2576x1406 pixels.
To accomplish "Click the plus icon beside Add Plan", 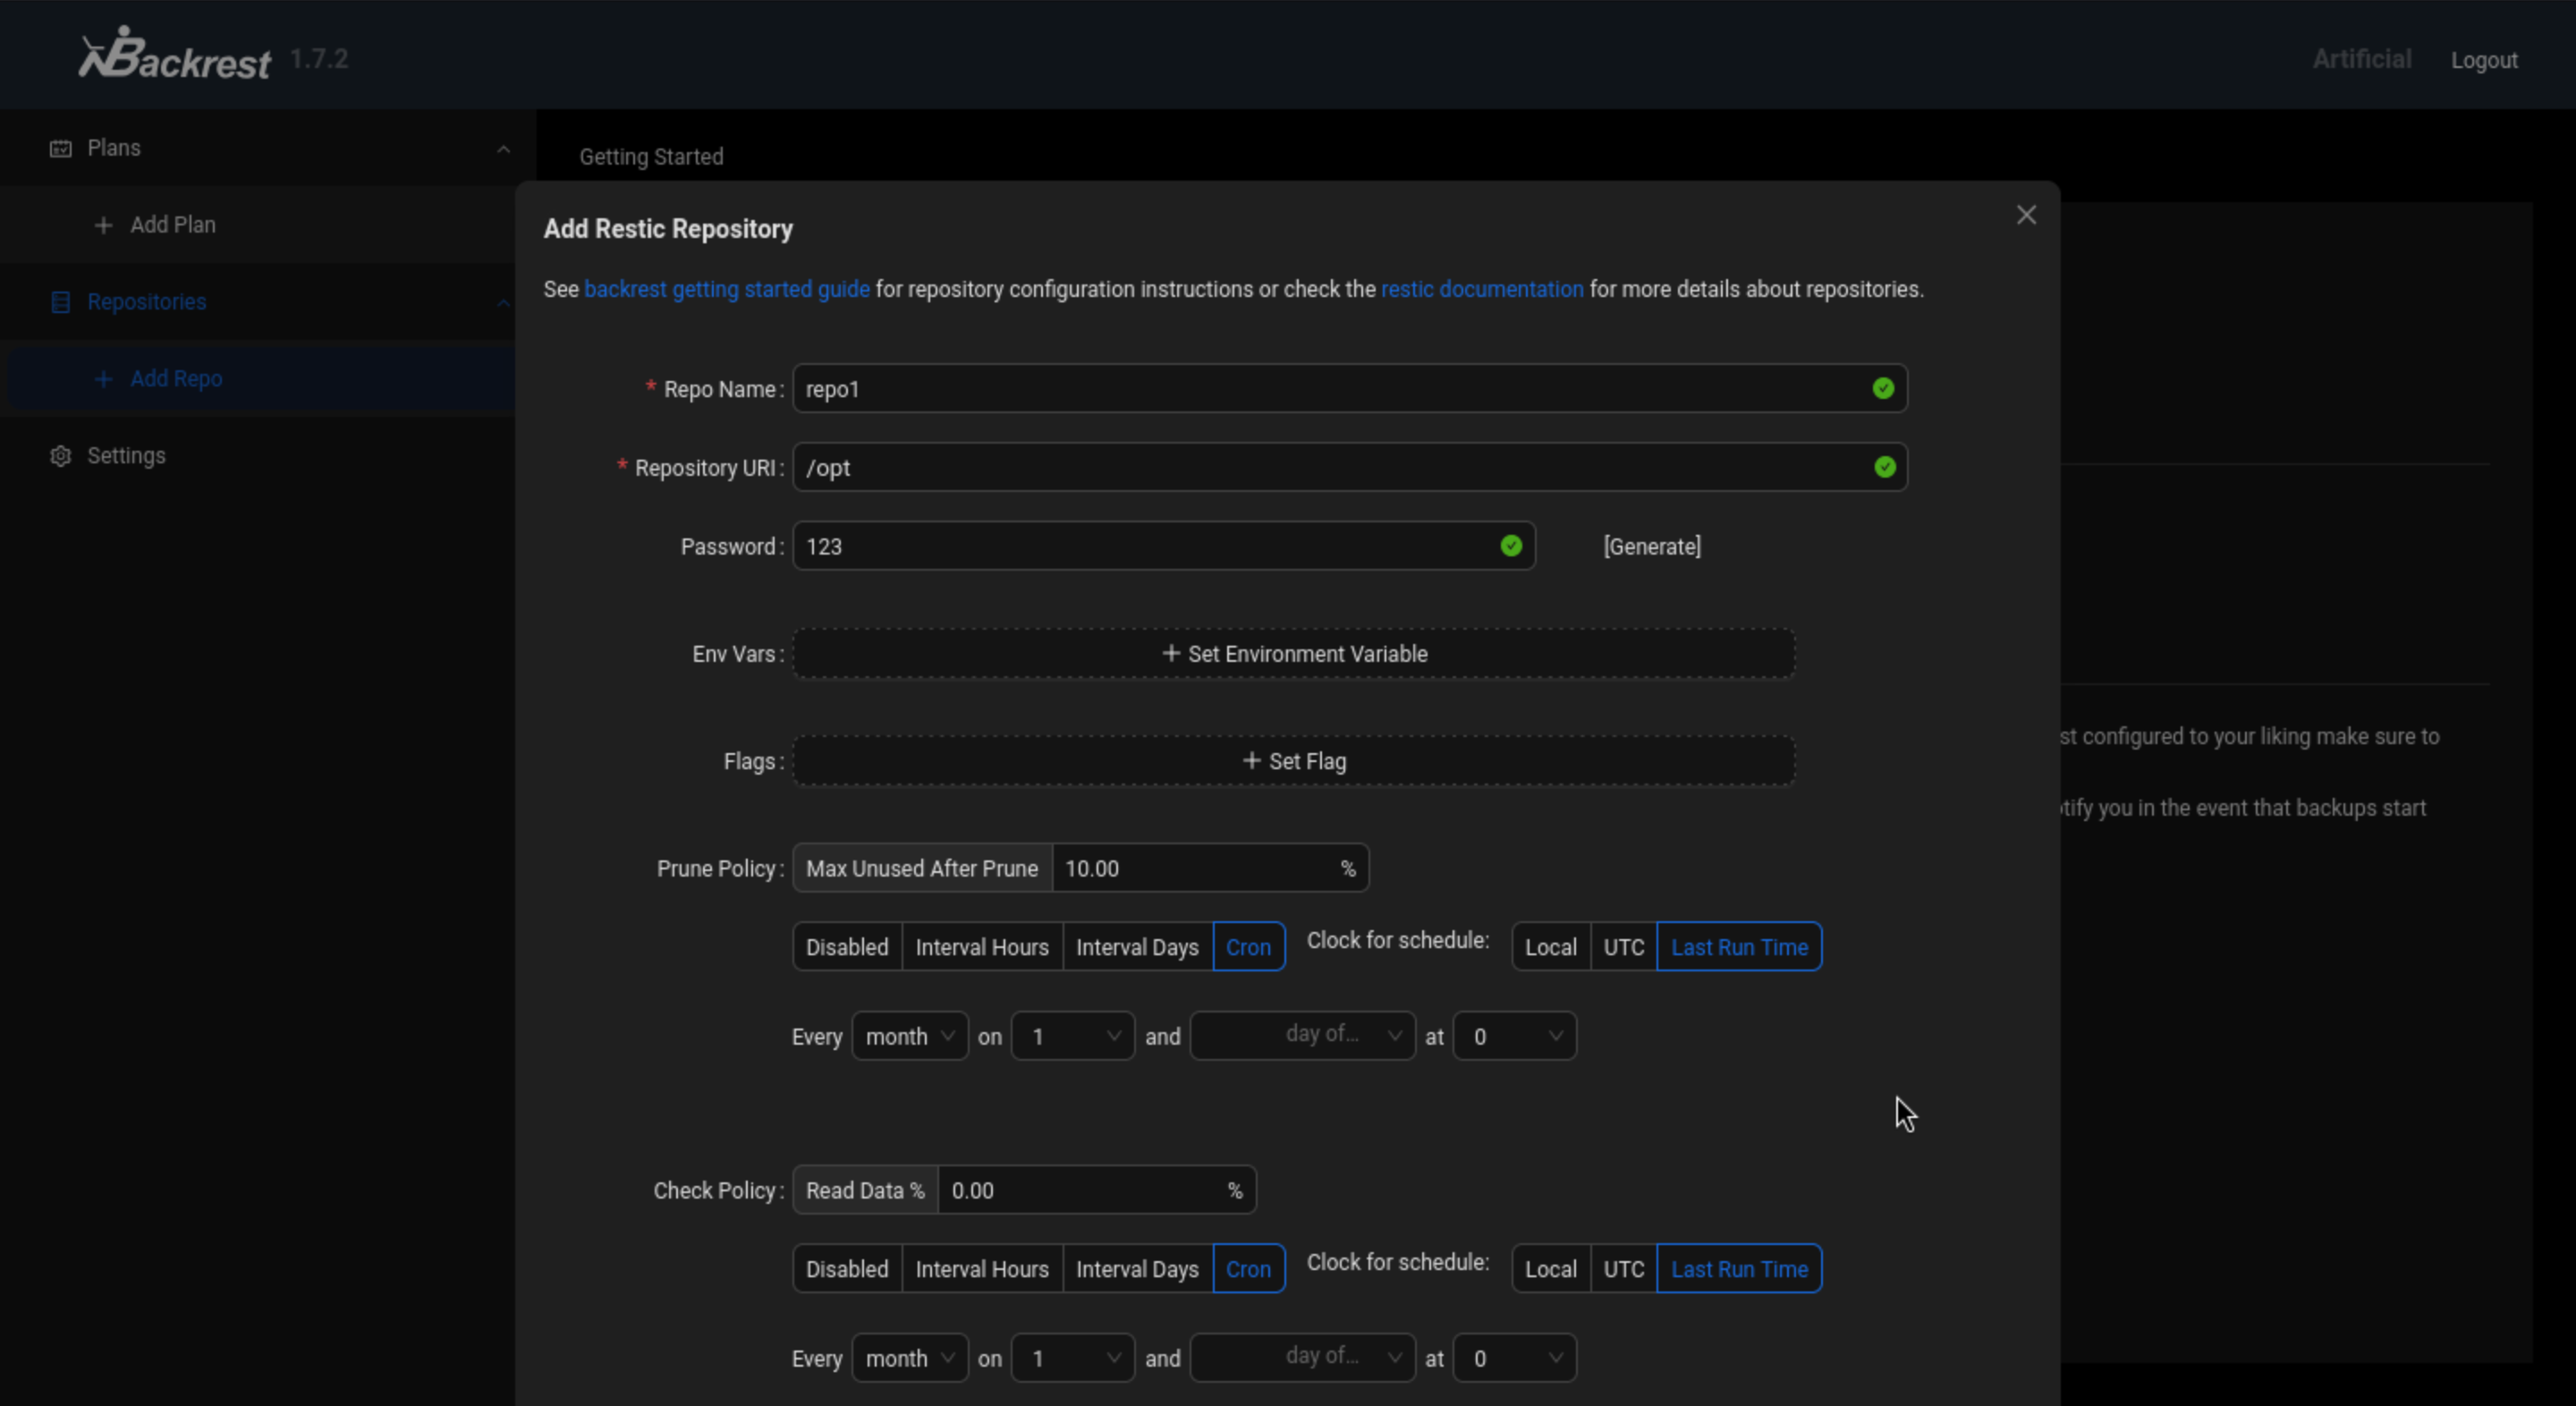I will click(103, 225).
